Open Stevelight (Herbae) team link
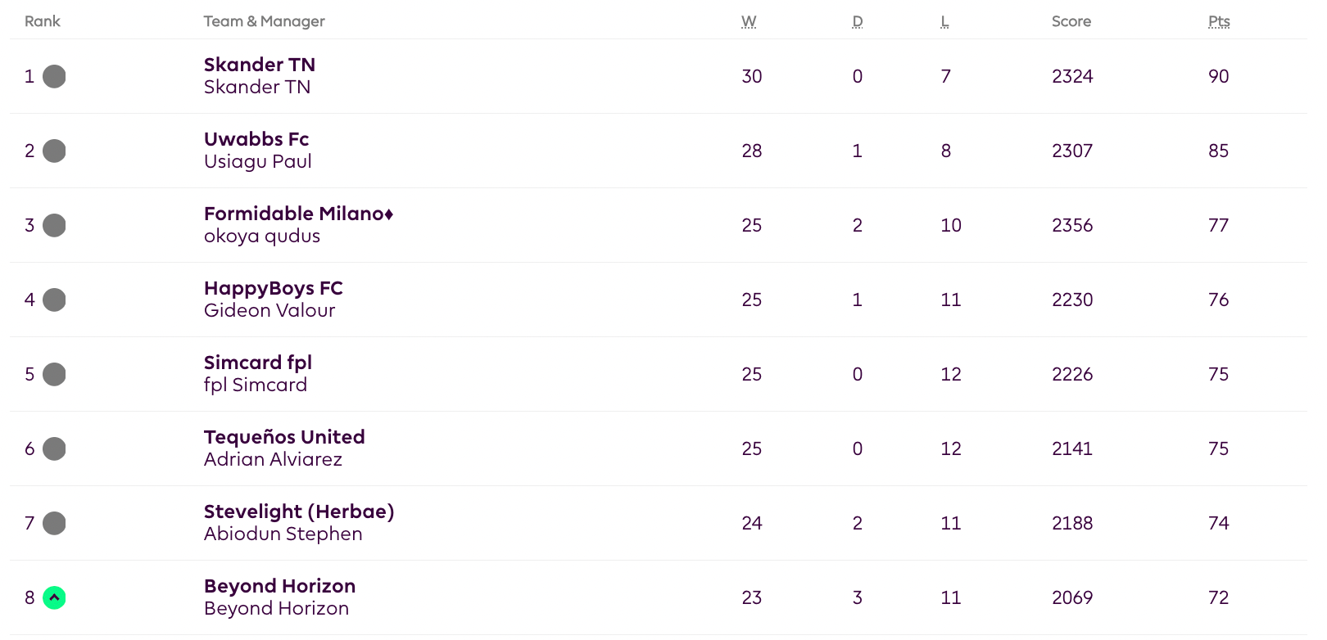 (x=299, y=512)
